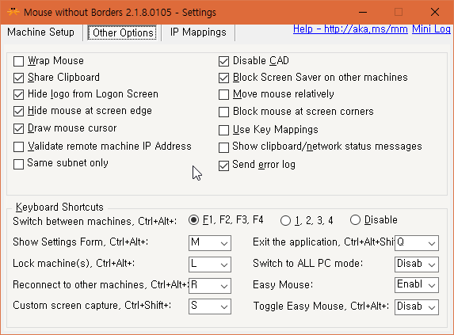The width and height of the screenshot is (454, 335).
Task: Open the Help http://aka.ms/mm link
Action: tap(350, 29)
